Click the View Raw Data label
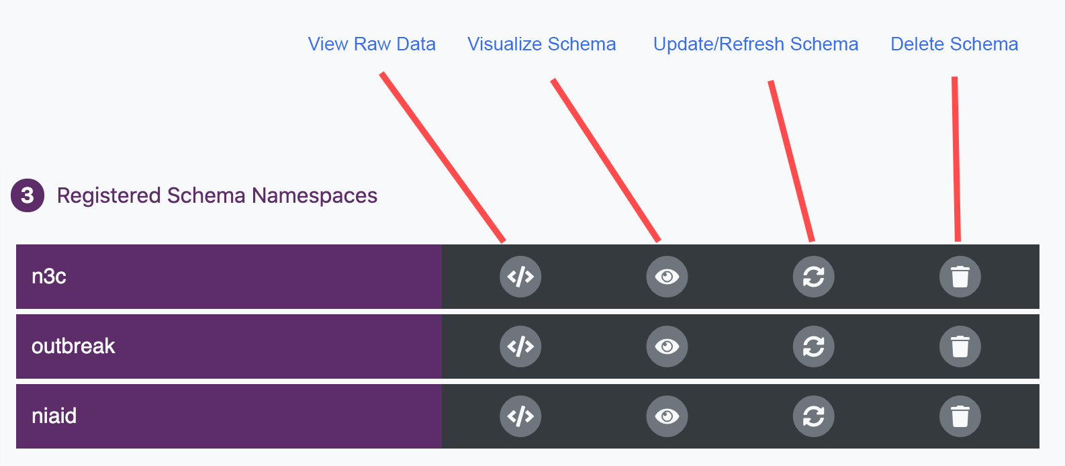1065x466 pixels. click(x=371, y=44)
